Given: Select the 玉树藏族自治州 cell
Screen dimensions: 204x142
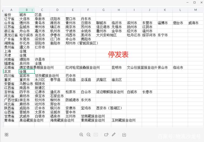Looking at the screenshot, I should click(123, 120).
